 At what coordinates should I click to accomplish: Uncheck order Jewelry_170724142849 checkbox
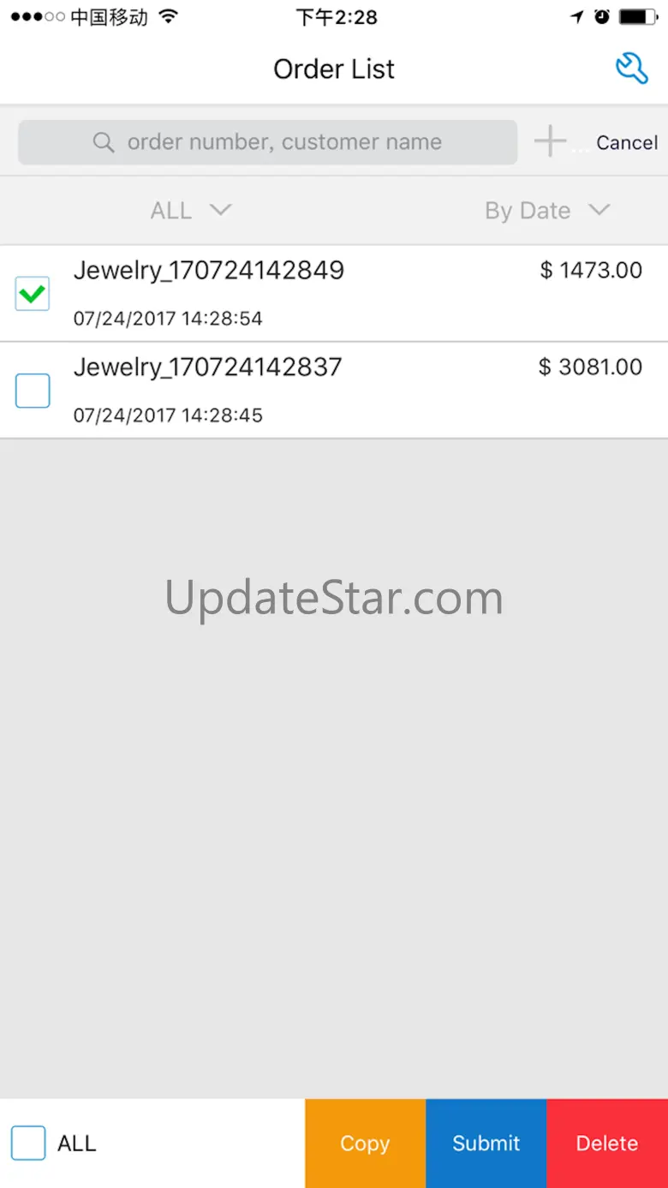click(x=33, y=294)
